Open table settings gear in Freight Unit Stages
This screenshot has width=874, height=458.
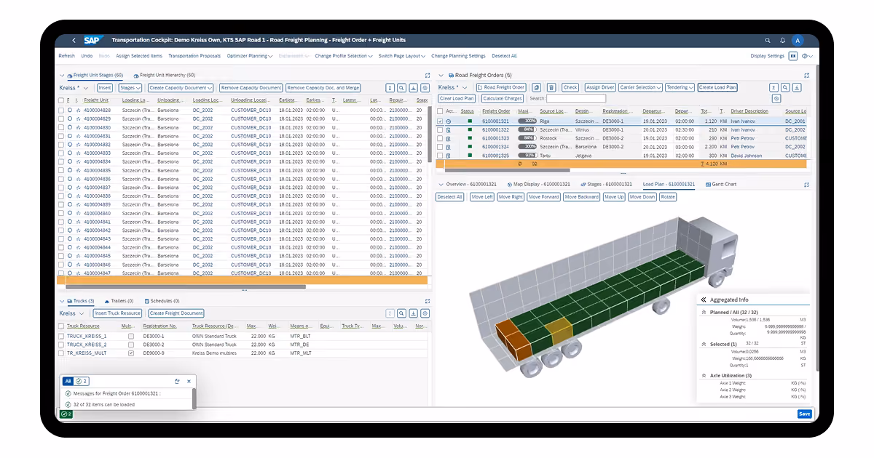coord(425,88)
